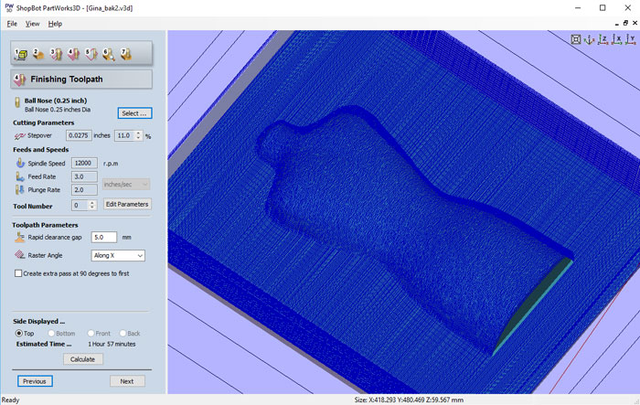Click the Calculate button

coord(83,359)
